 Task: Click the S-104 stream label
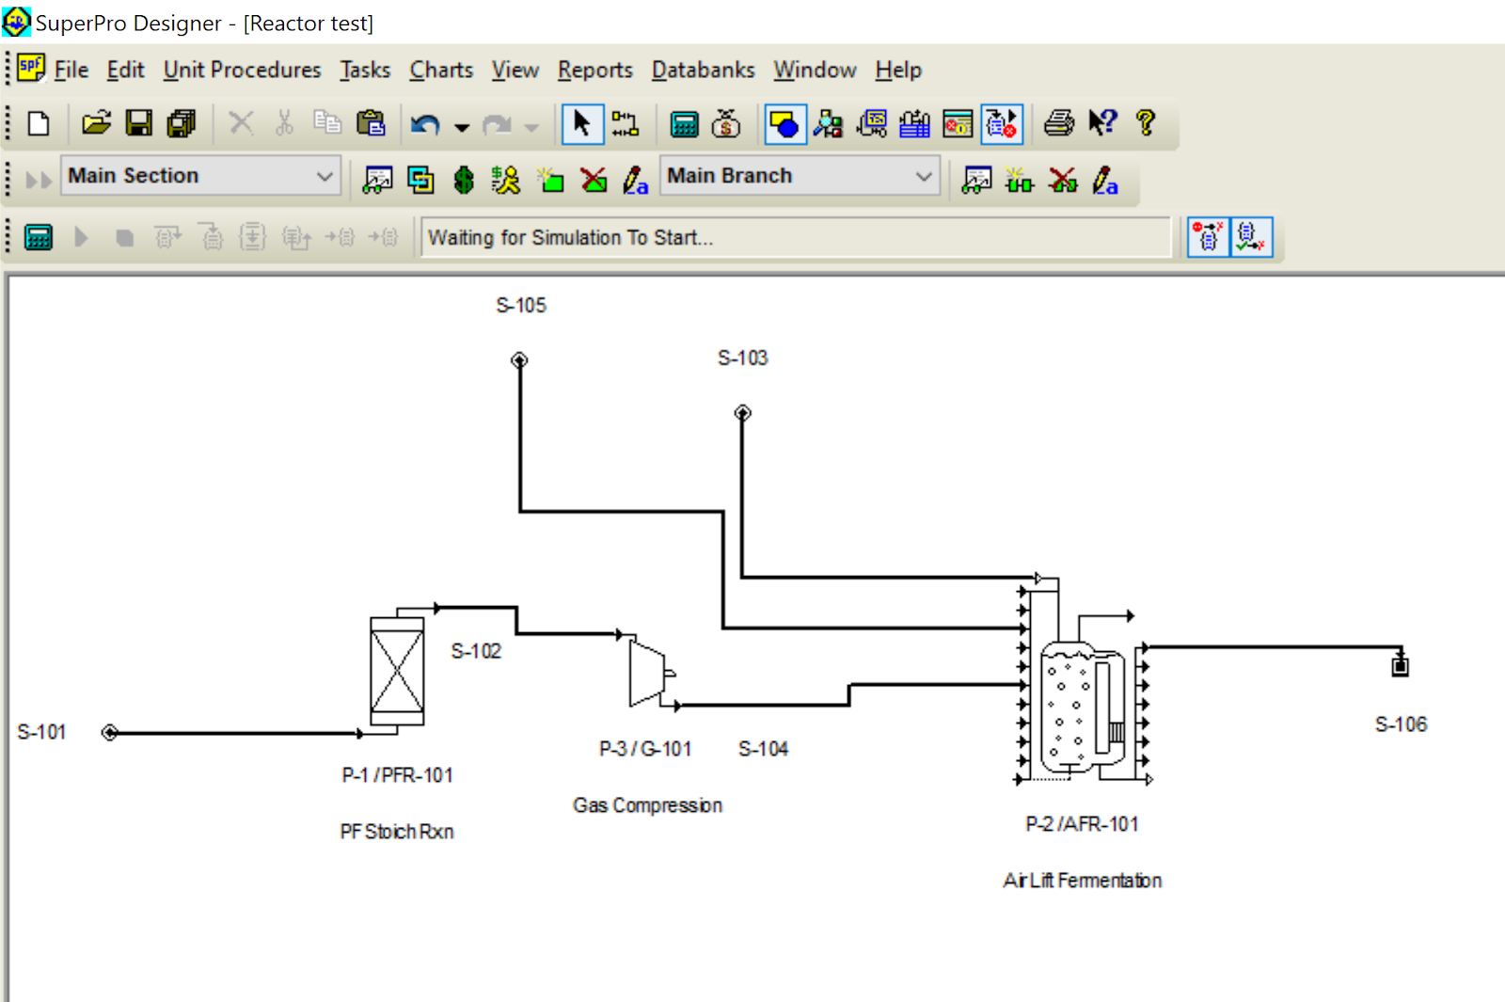(x=763, y=749)
